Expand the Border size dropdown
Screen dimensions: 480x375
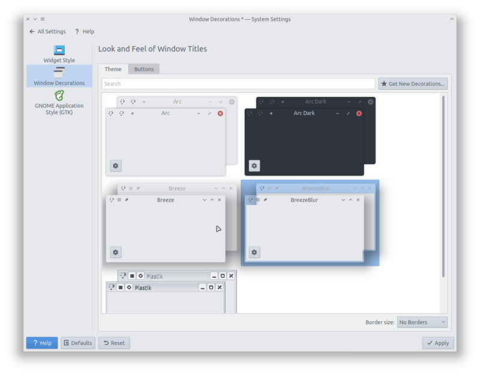pos(422,322)
